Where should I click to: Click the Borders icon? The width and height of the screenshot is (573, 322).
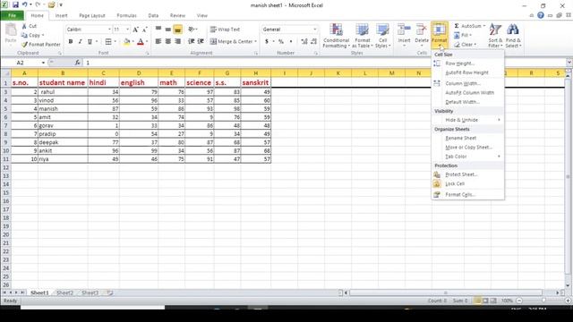point(108,42)
